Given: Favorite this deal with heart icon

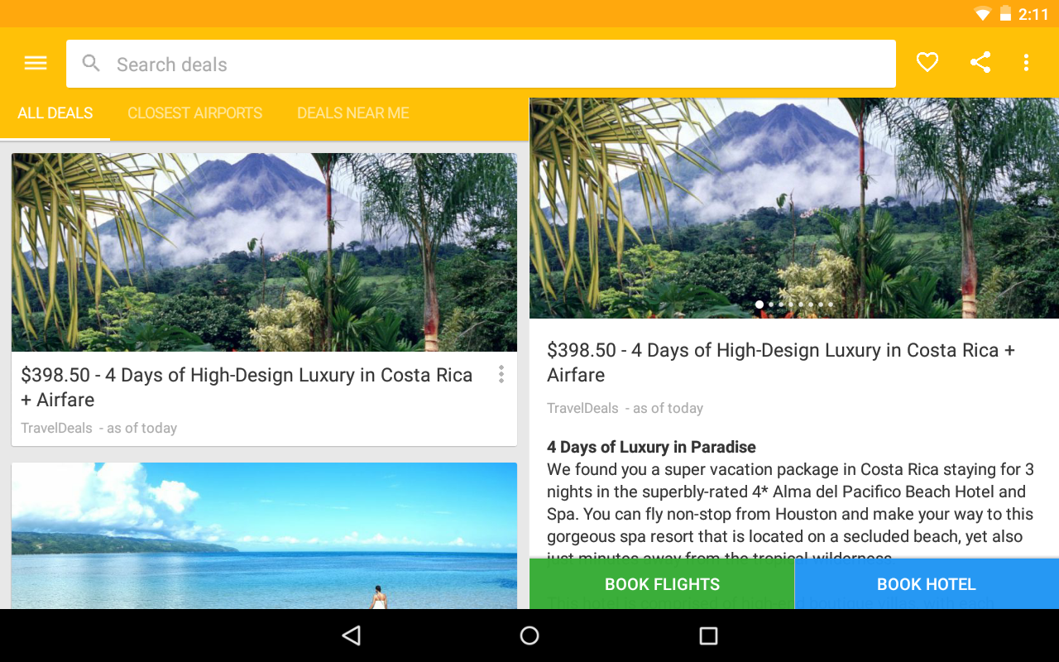Looking at the screenshot, I should (927, 63).
